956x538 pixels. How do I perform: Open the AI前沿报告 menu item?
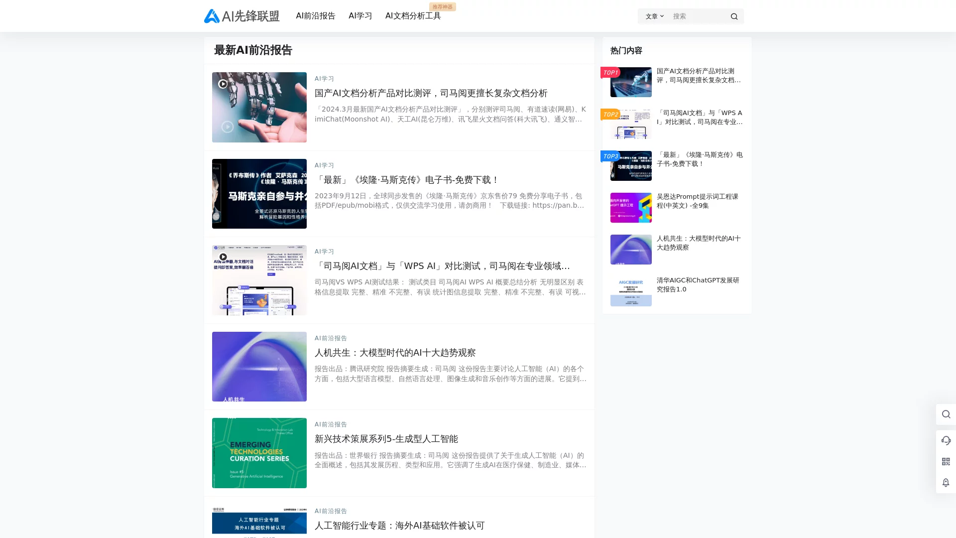point(315,16)
